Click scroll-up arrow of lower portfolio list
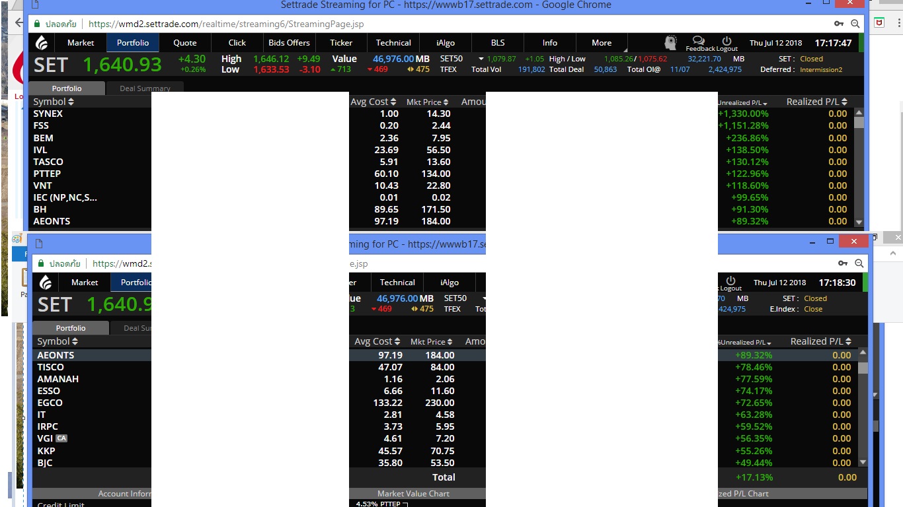This screenshot has width=903, height=507. coord(863,354)
